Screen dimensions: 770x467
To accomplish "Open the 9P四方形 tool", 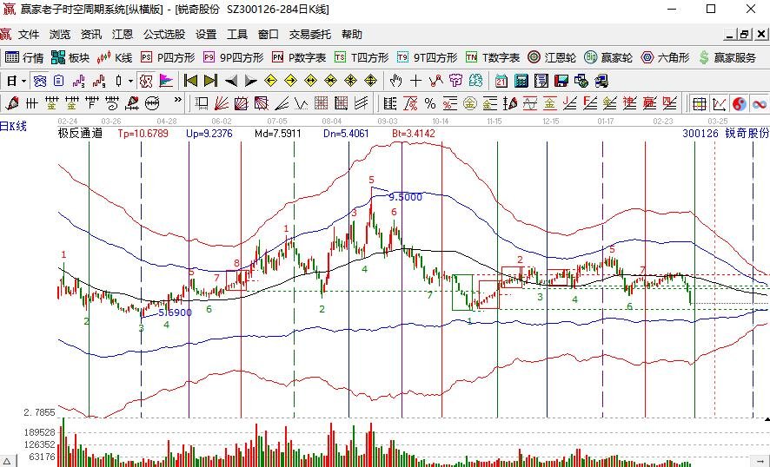I will [x=233, y=58].
